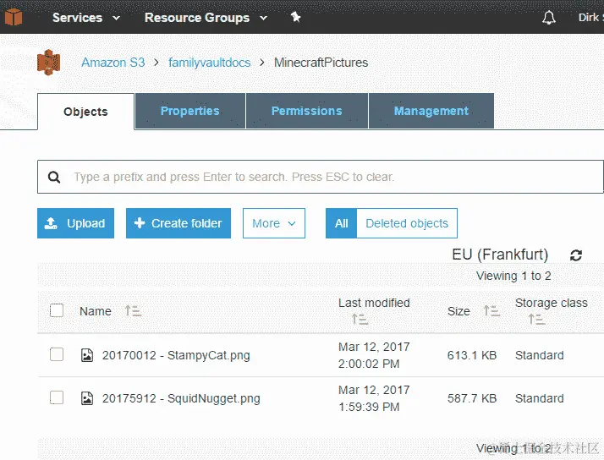604x460 pixels.
Task: Sort objects by Name using its sort icon
Action: (x=133, y=310)
